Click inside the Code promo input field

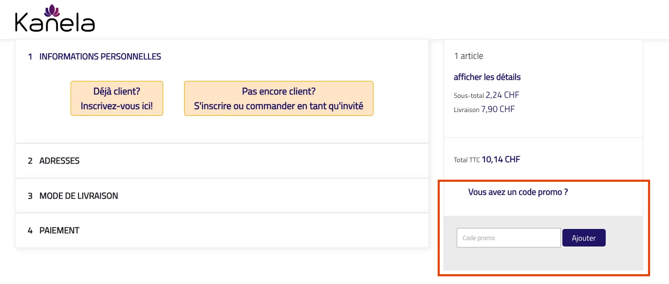pos(508,237)
